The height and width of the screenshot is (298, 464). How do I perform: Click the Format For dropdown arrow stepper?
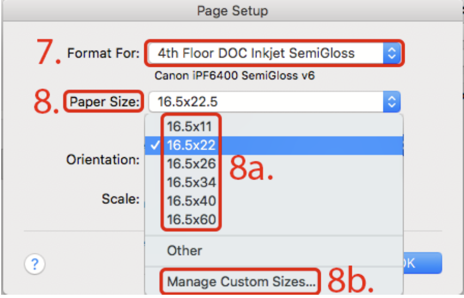click(x=392, y=53)
